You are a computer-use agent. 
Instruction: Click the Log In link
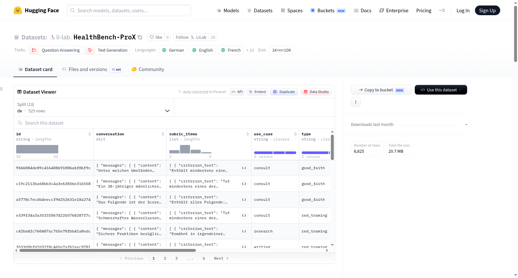pyautogui.click(x=463, y=10)
